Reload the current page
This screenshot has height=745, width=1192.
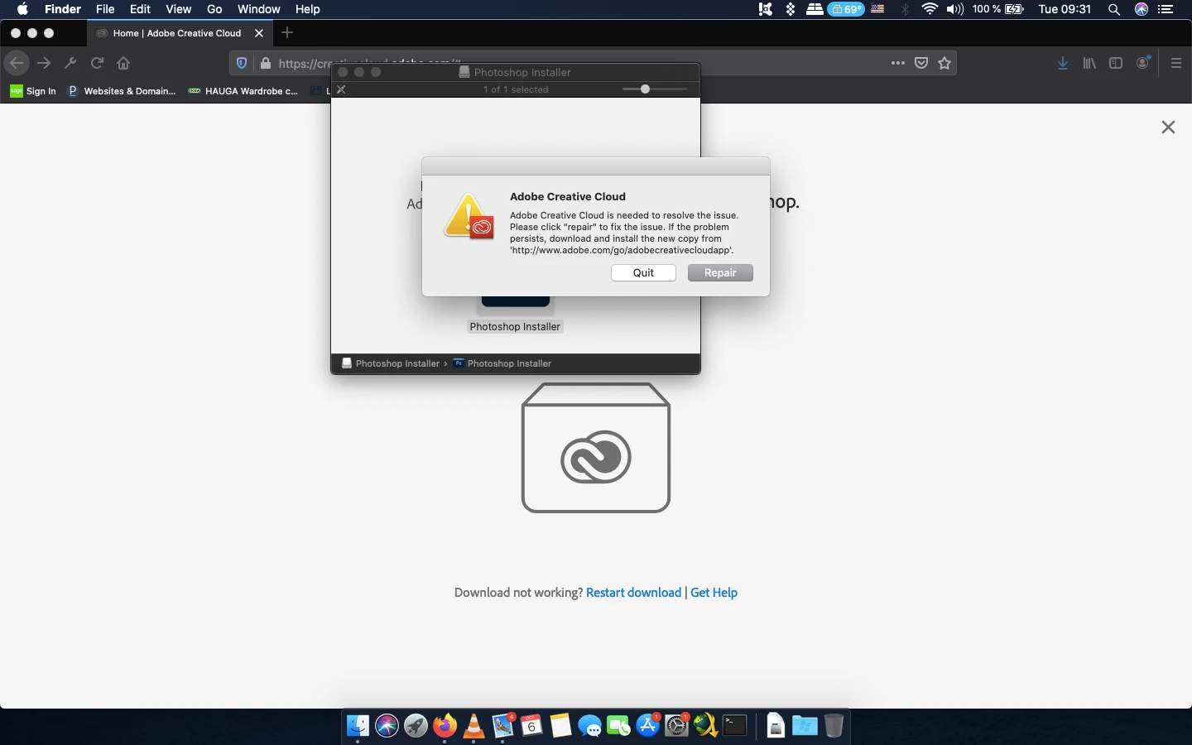coord(97,63)
